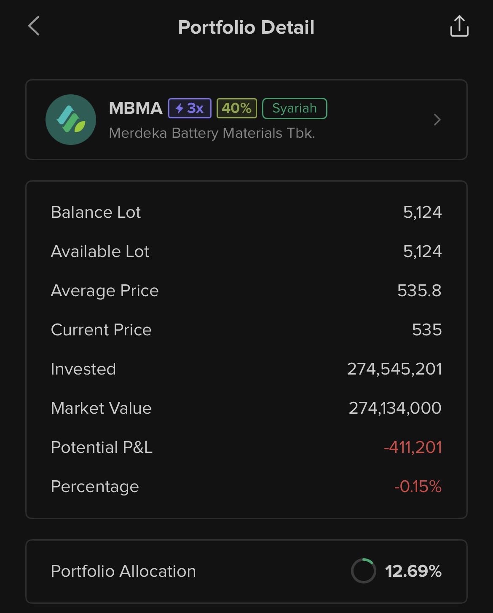Tap the share export icon
This screenshot has height=613, width=493.
[459, 27]
